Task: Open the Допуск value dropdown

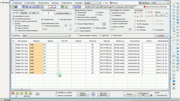Action: (x=159, y=15)
